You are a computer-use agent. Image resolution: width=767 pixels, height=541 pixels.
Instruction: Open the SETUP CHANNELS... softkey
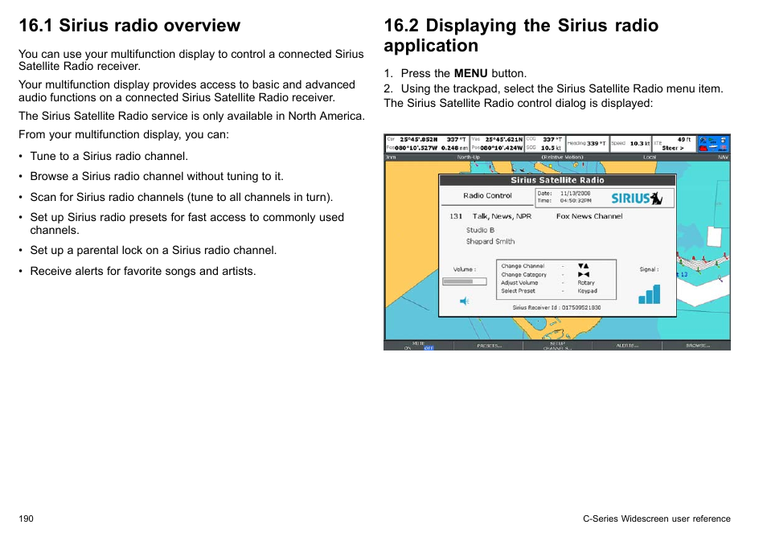tap(558, 346)
